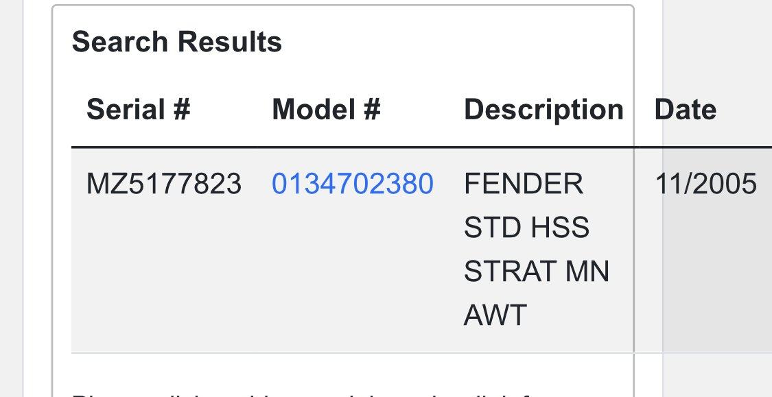This screenshot has width=772, height=397.
Task: Click the AWT text in the description
Action: click(495, 315)
